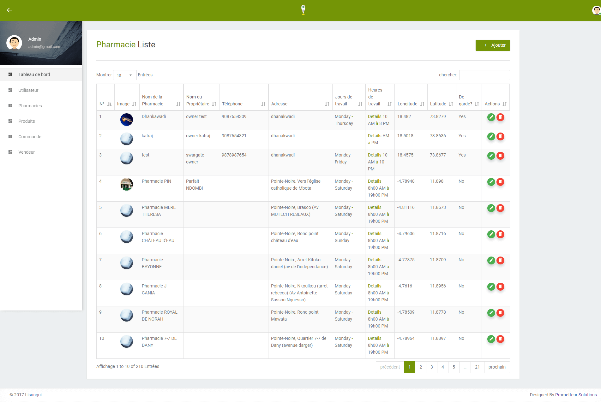The image size is (601, 402).
Task: Click the center logo in header
Action: (x=303, y=10)
